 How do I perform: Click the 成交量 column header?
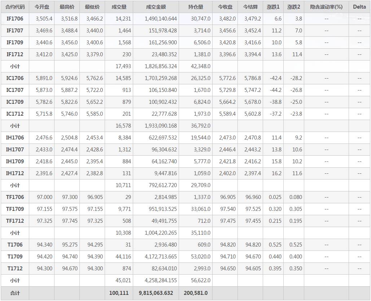tap(119, 7)
